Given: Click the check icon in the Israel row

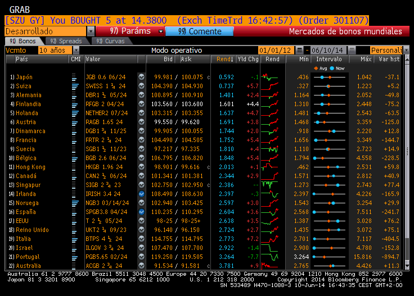Looking at the screenshot, I should (x=142, y=248).
